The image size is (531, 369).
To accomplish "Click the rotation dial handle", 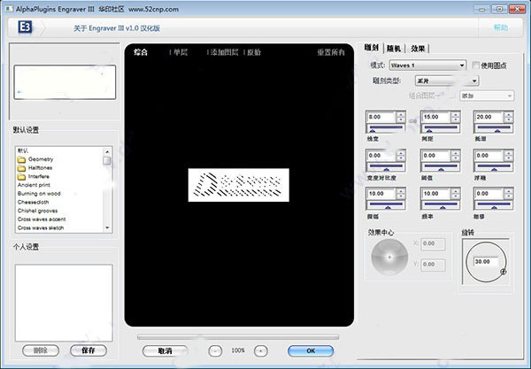I will coord(504,272).
